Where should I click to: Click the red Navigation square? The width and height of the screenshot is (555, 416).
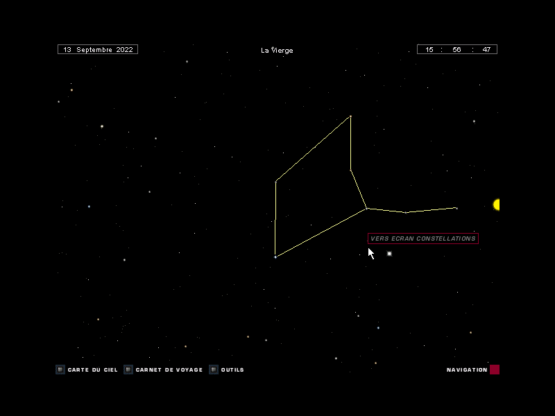(495, 370)
